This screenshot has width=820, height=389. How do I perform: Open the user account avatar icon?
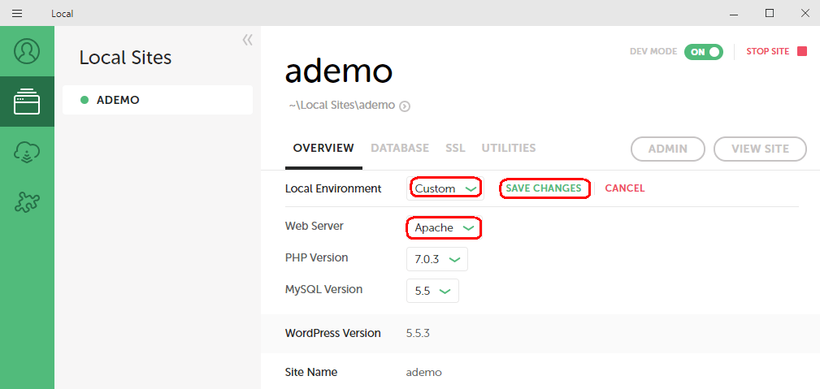[x=27, y=51]
